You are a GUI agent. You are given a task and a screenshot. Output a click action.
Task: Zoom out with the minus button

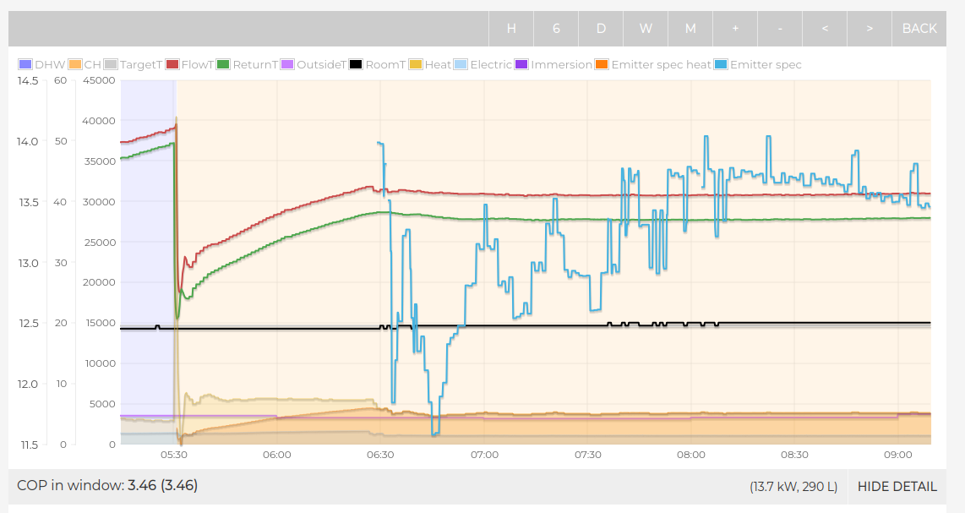point(780,29)
